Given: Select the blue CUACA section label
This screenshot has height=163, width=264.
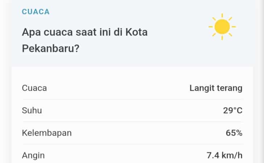Looking at the screenshot, I should 36,12.
